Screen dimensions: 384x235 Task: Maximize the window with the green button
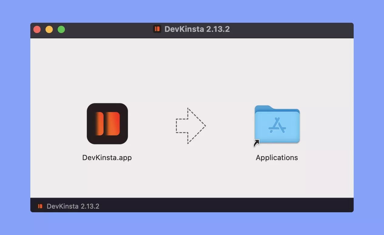coord(61,29)
